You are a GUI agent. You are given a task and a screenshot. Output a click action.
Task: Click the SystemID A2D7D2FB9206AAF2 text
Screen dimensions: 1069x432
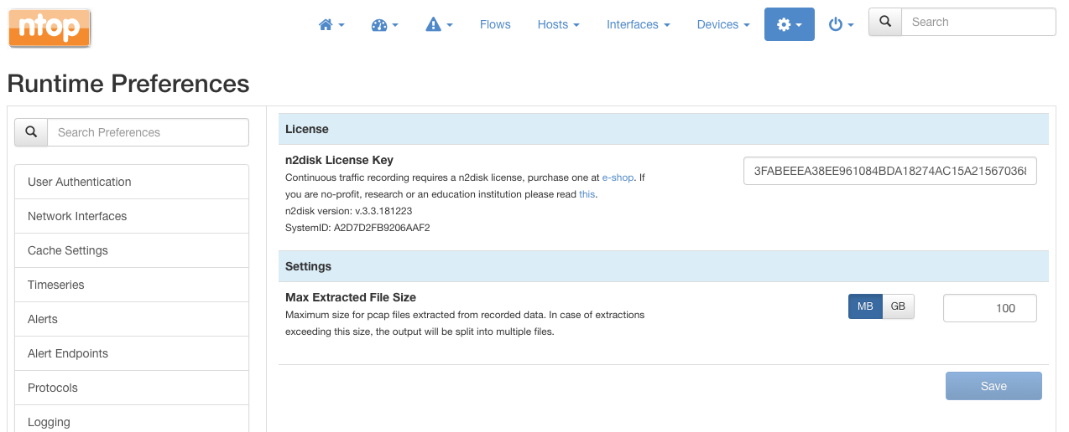tap(357, 228)
